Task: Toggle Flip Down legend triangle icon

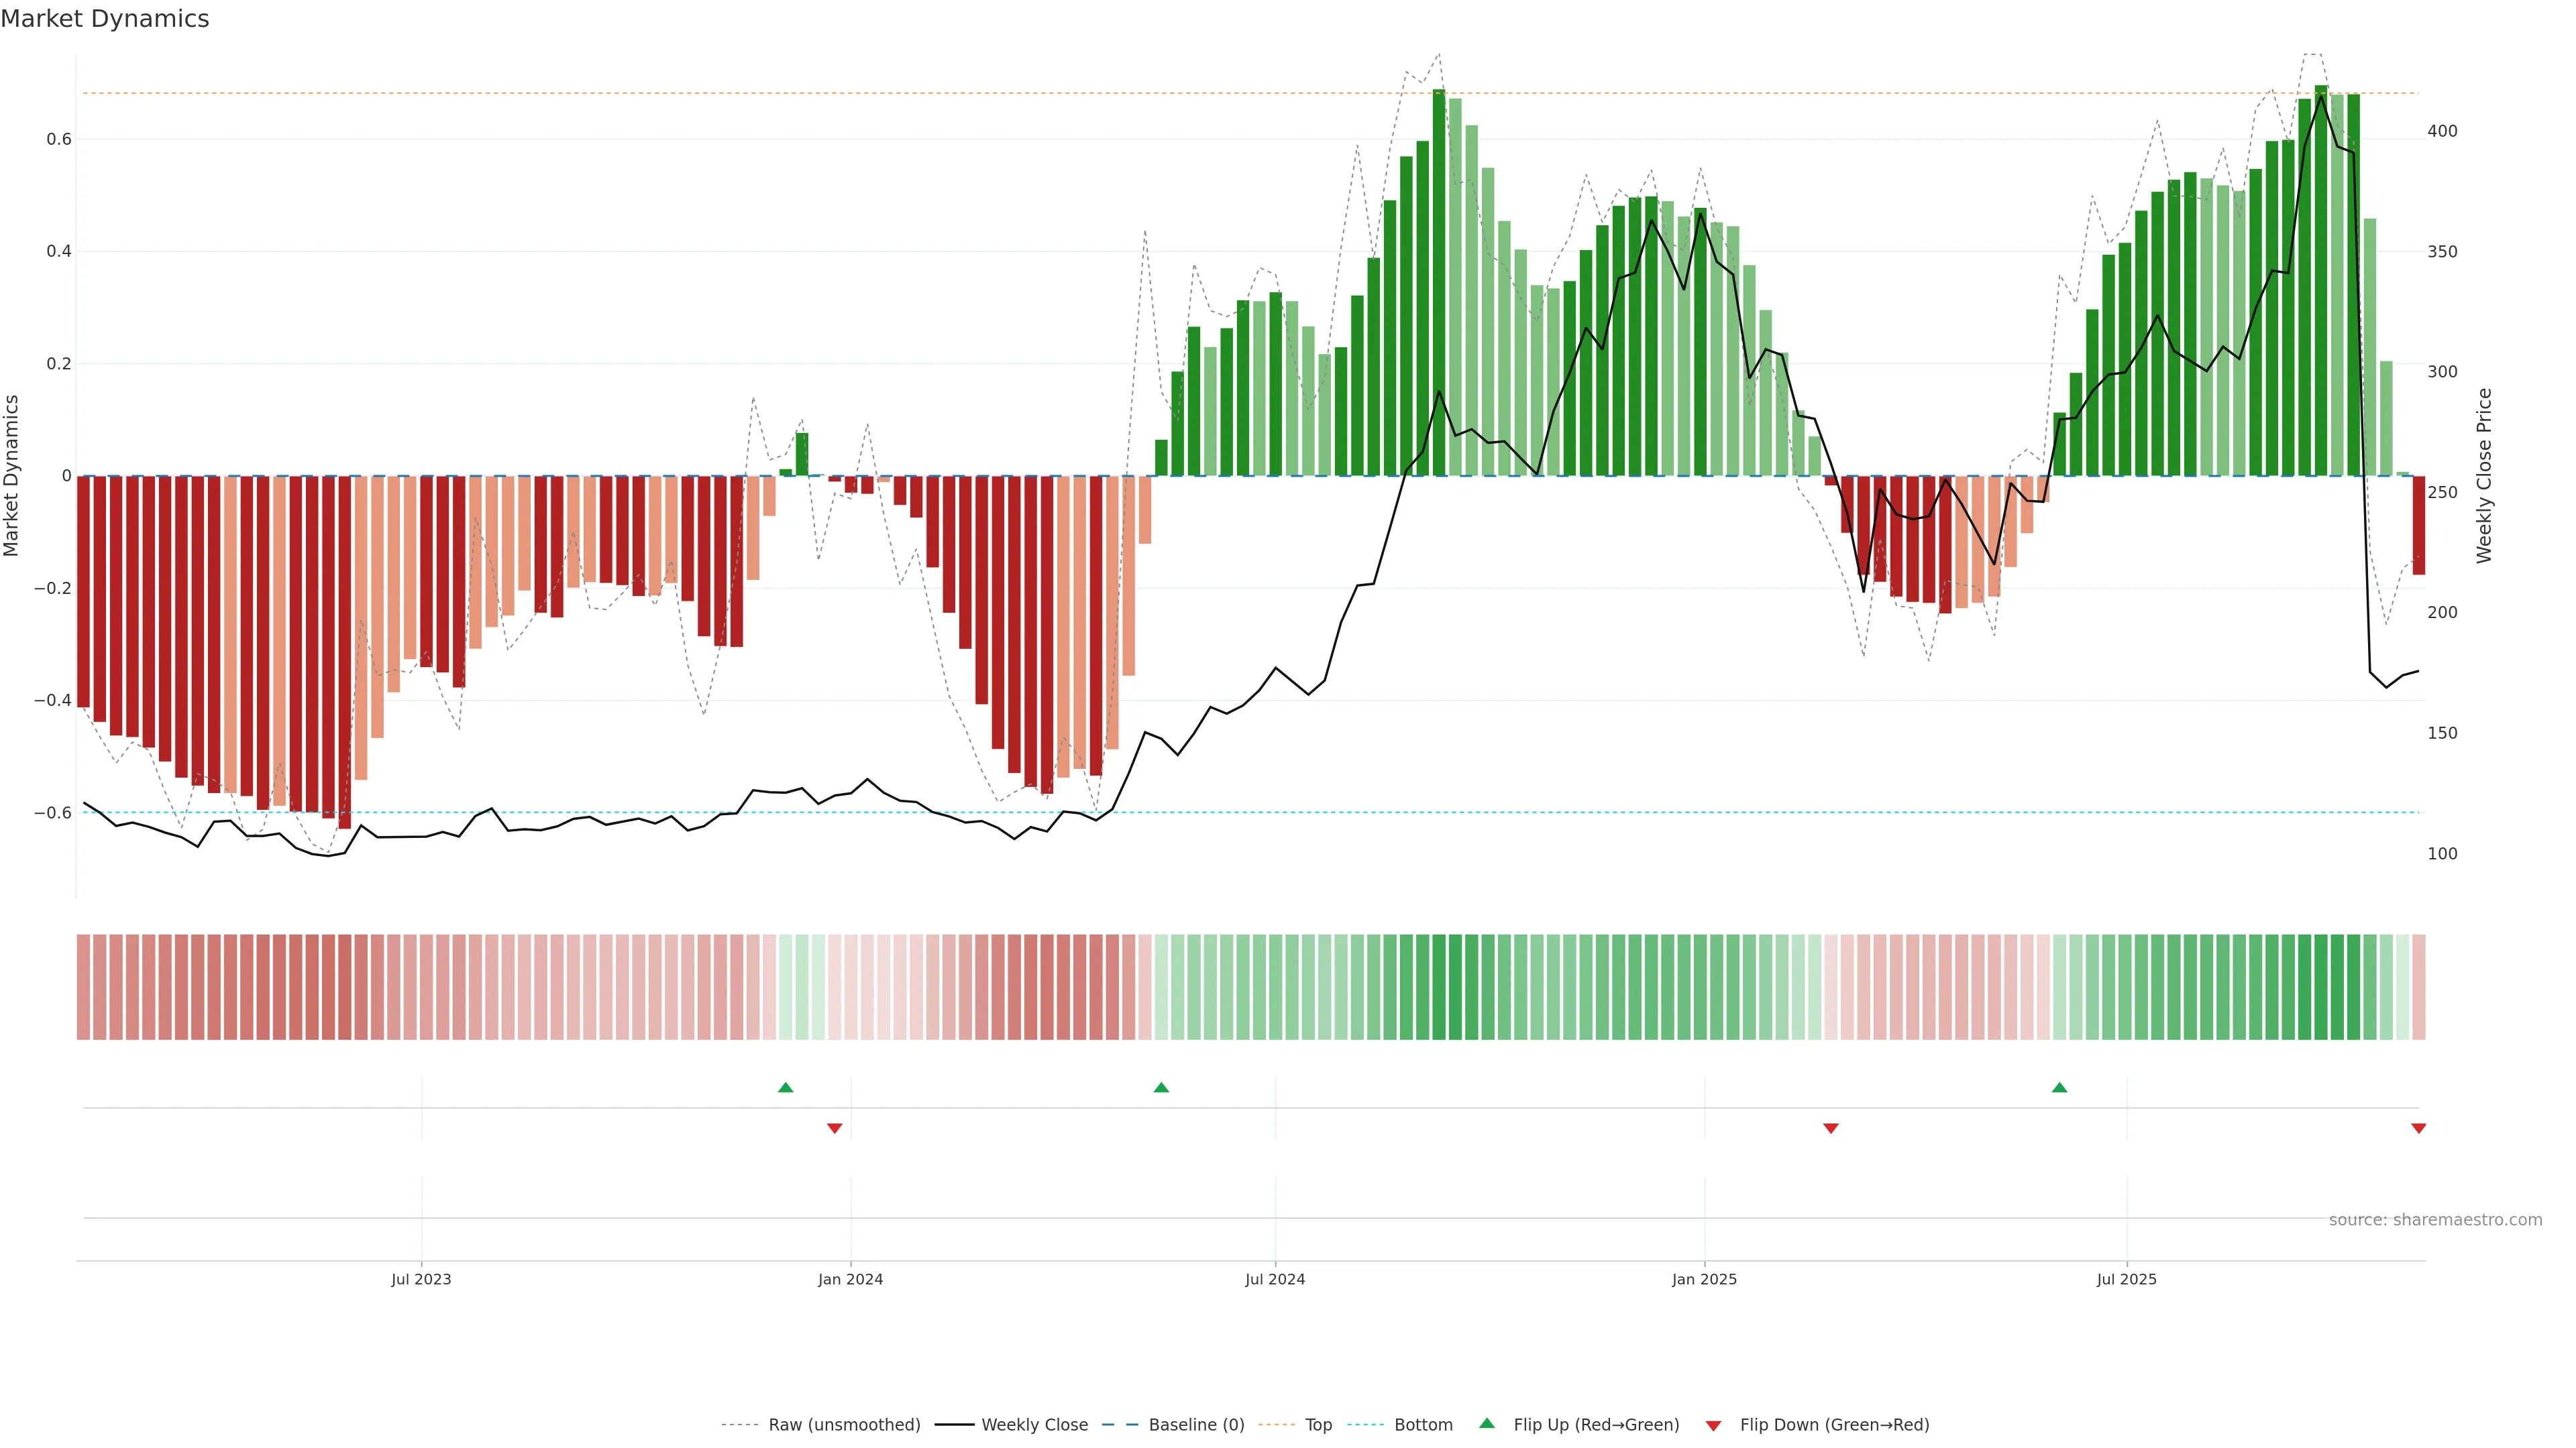Action: click(x=1713, y=1425)
